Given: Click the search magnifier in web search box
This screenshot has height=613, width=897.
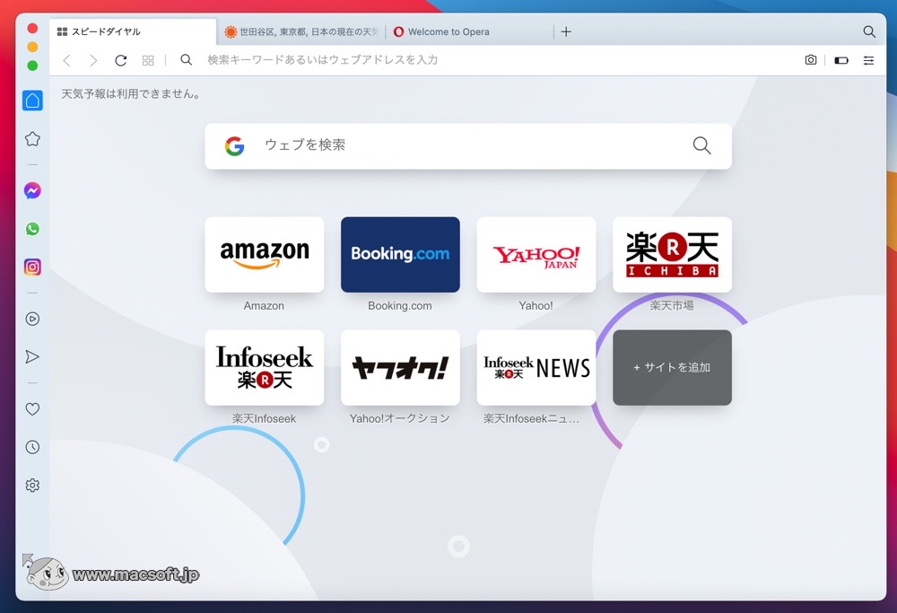Looking at the screenshot, I should click(702, 146).
